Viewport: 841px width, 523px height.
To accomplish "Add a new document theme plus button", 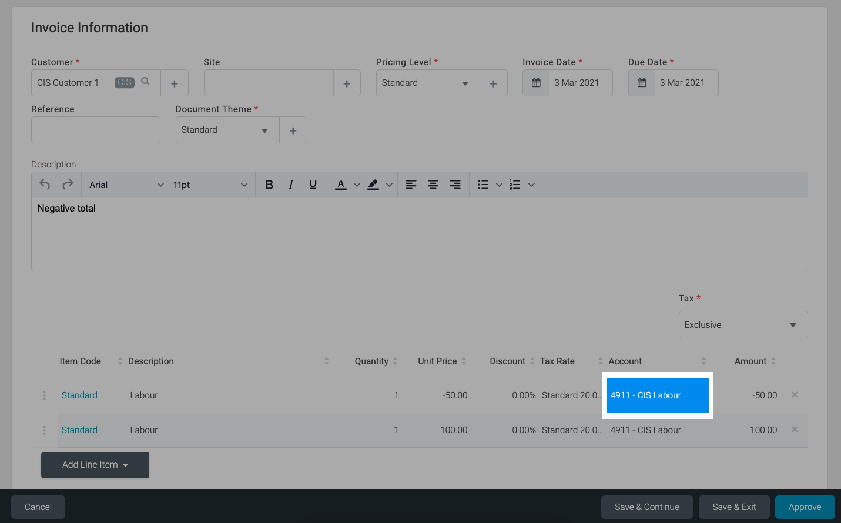I will tap(293, 130).
